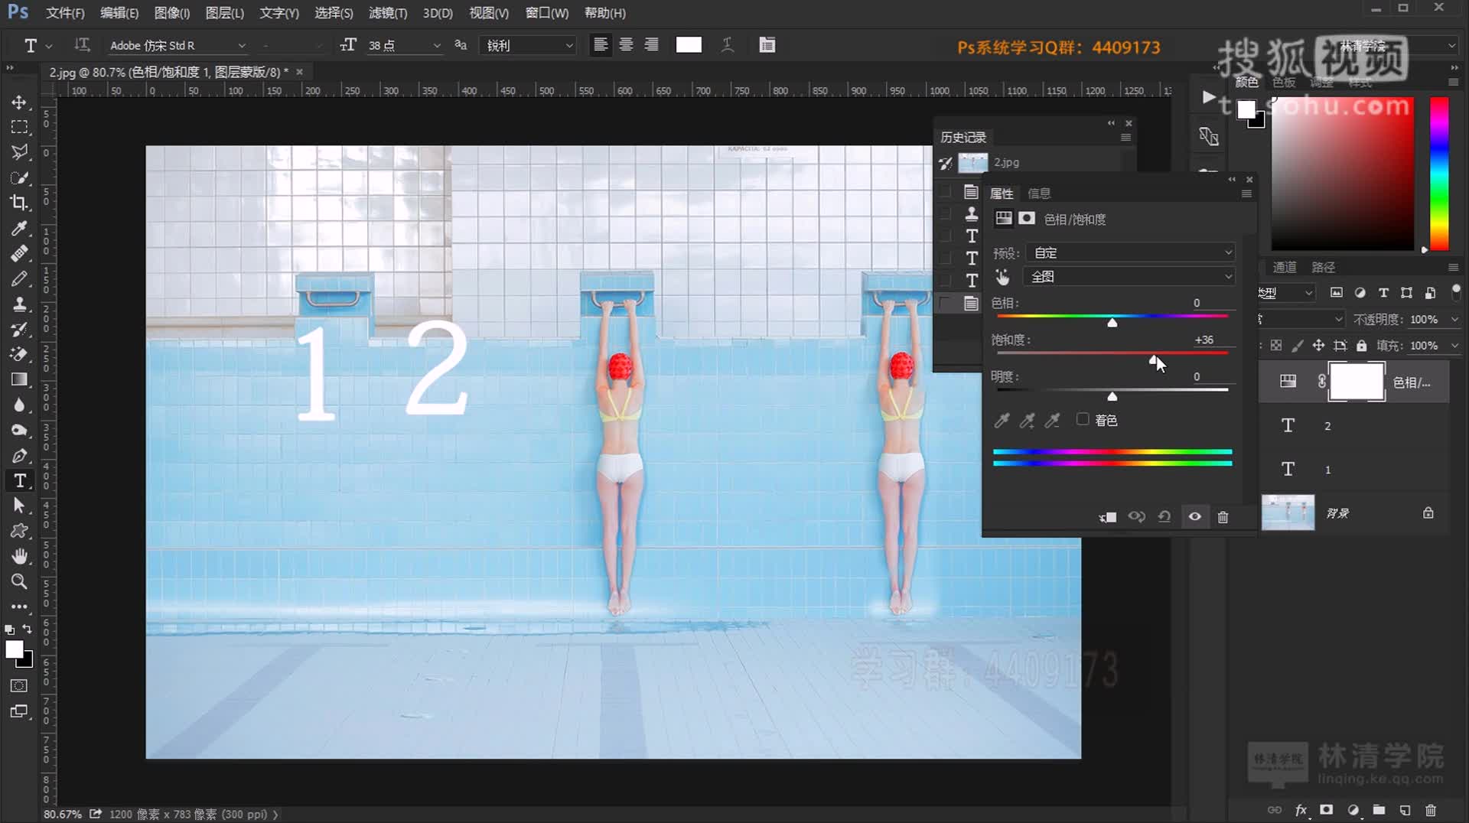
Task: Click the reset adjustment icon in Properties
Action: tap(1164, 517)
